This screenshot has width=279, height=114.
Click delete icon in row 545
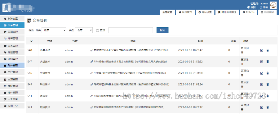pos(268,84)
